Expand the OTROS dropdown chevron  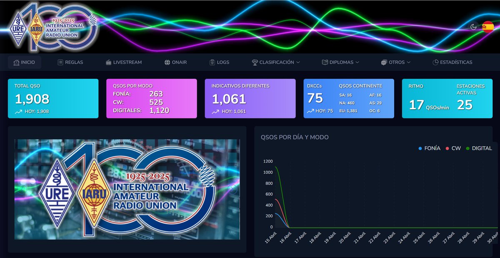point(409,62)
